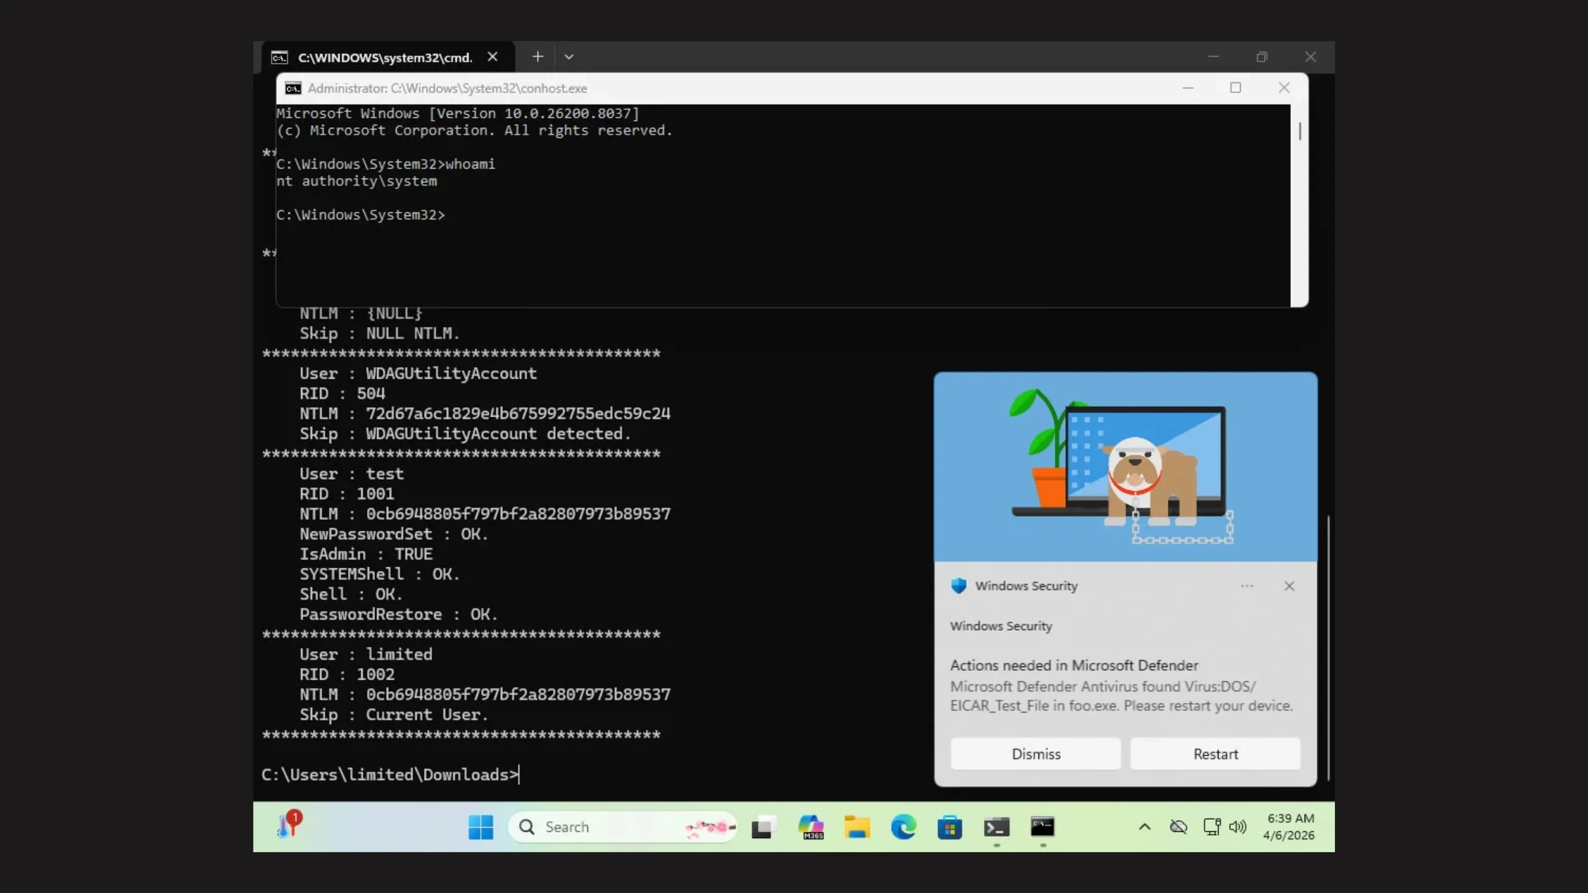
Task: Launch Microsoft Edge from the taskbar
Action: [904, 826]
